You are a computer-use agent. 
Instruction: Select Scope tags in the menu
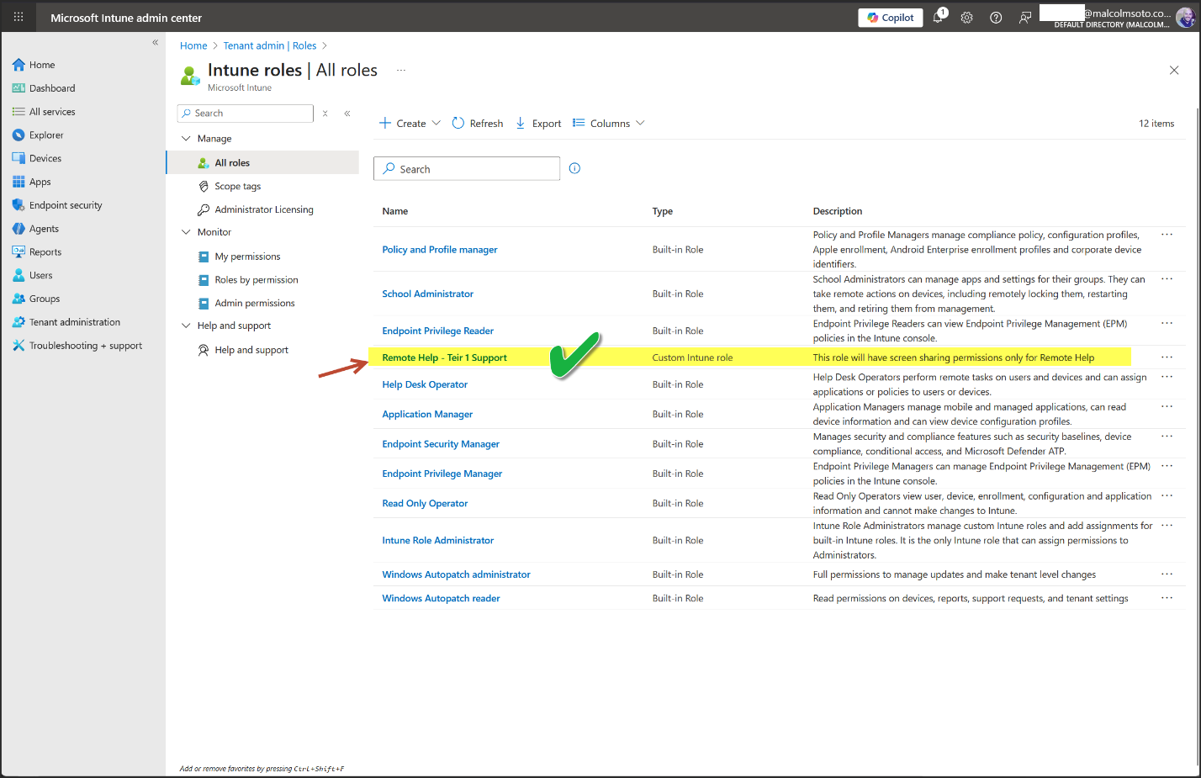tap(237, 187)
